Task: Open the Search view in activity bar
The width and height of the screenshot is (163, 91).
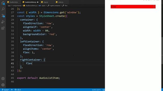Action: click(3, 9)
